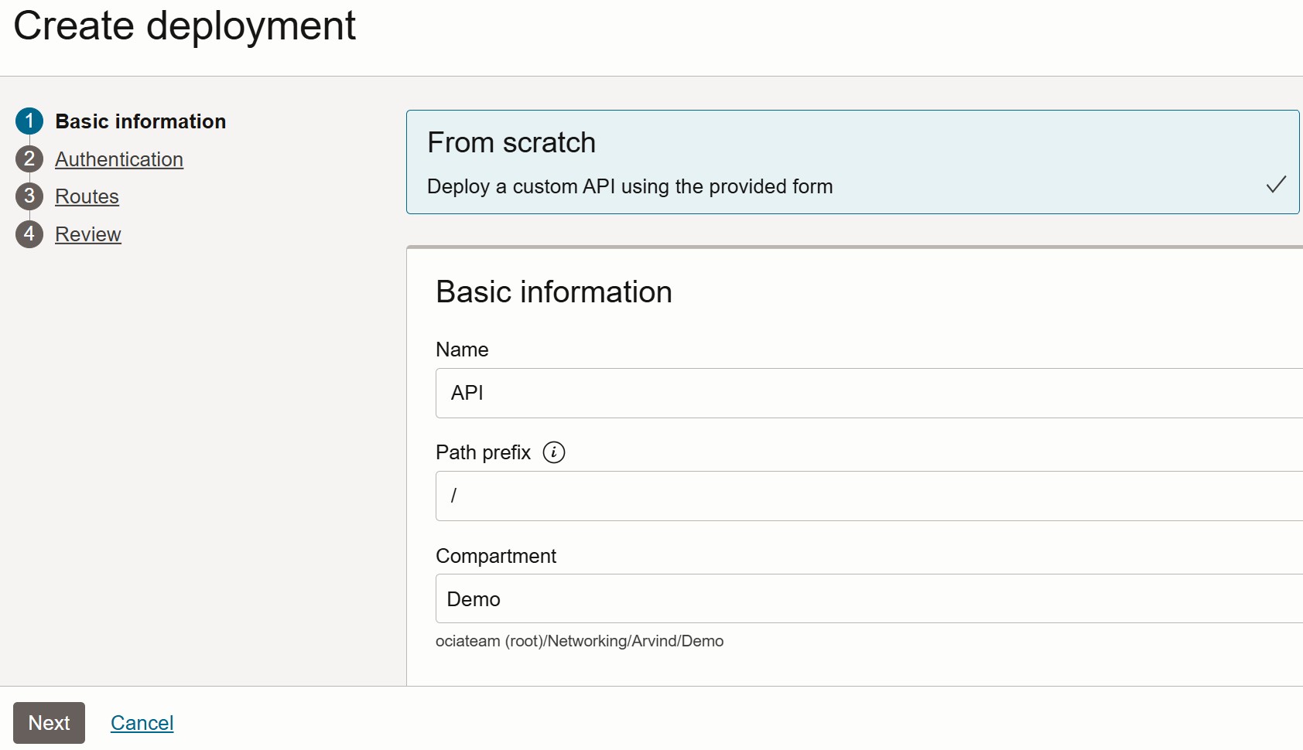Select the Basic information step label
The height and width of the screenshot is (750, 1303).
pyautogui.click(x=141, y=121)
